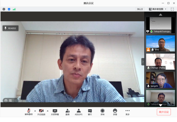Image resolution: width=177 pixels, height=122 pixels.
Task: Open the 演讲者视图 view layout dropdown
Action: [x=157, y=9]
